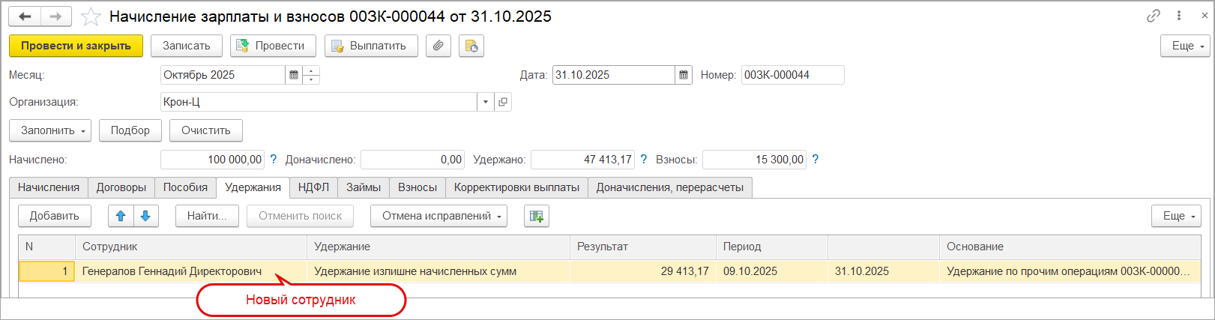The width and height of the screenshot is (1215, 320).
Task: Open the date field calendar icon
Action: pyautogui.click(x=684, y=75)
